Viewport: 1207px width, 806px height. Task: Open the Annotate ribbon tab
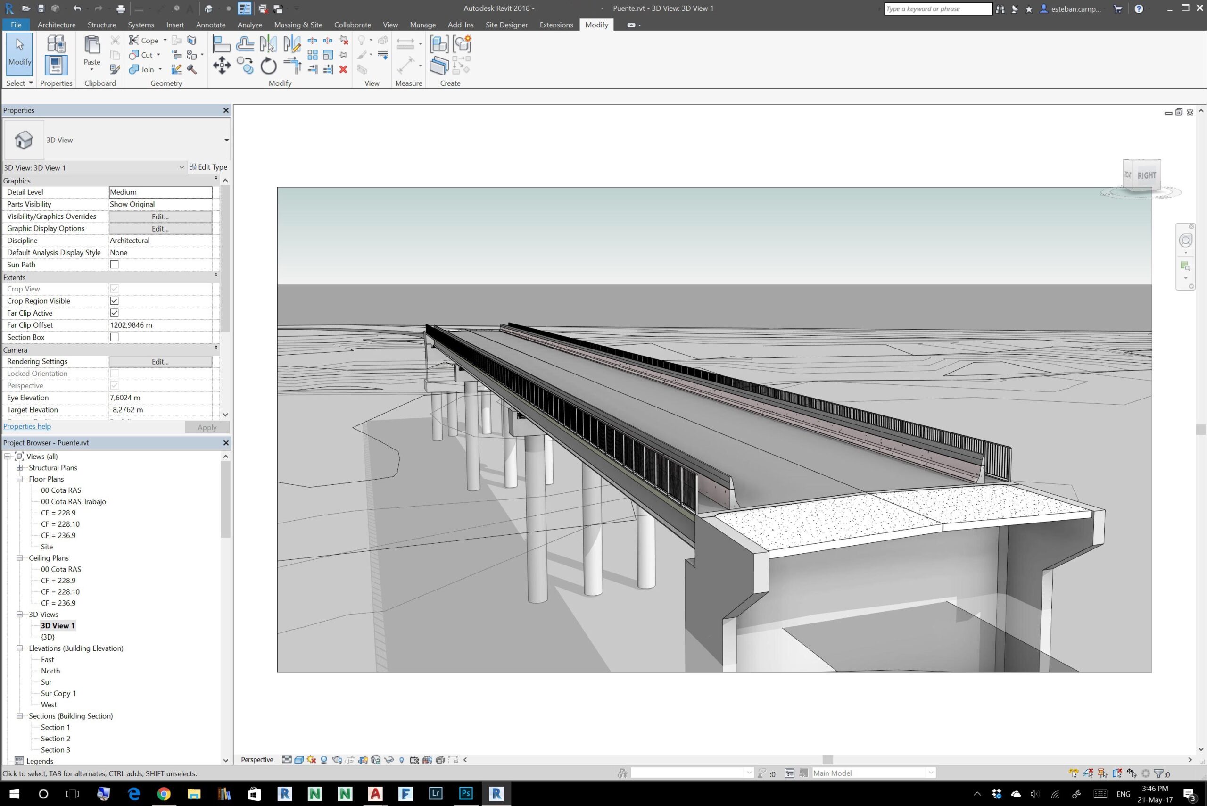211,25
